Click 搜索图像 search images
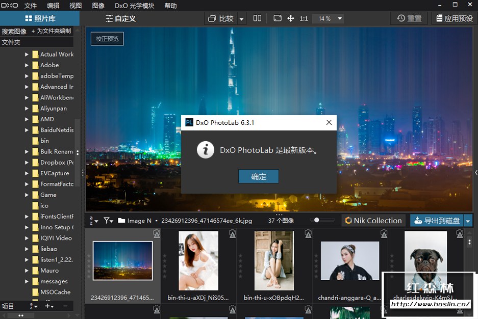The image size is (478, 319). [x=14, y=32]
